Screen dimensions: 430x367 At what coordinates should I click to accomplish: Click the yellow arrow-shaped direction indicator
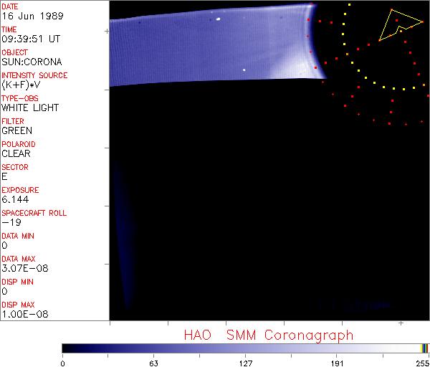coord(401,25)
